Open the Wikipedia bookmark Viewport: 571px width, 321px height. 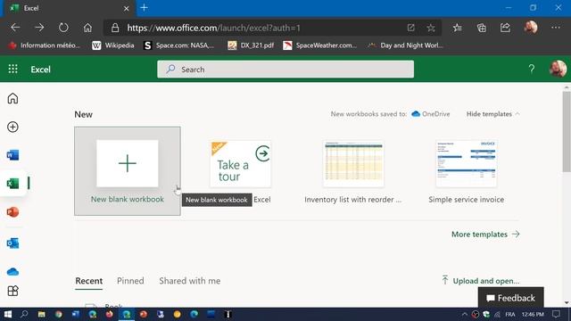pos(113,45)
